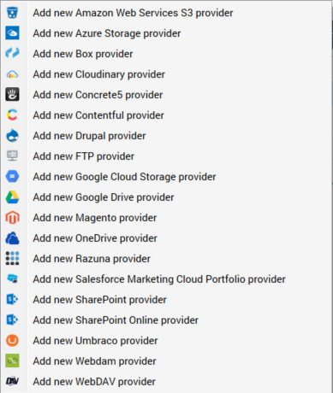Select Add new Razuna provider
This screenshot has height=393, width=333.
(166, 259)
